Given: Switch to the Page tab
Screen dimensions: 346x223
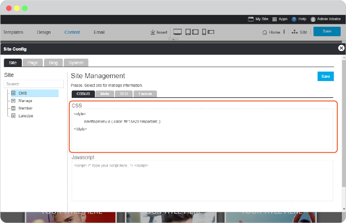Looking at the screenshot, I should coord(33,63).
